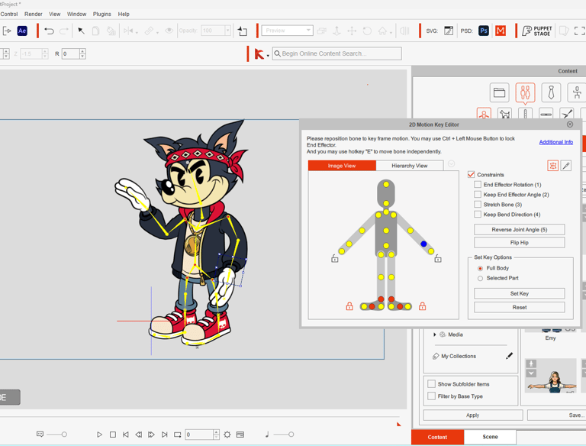Open the View menu
Image resolution: width=586 pixels, height=446 pixels.
click(x=55, y=15)
